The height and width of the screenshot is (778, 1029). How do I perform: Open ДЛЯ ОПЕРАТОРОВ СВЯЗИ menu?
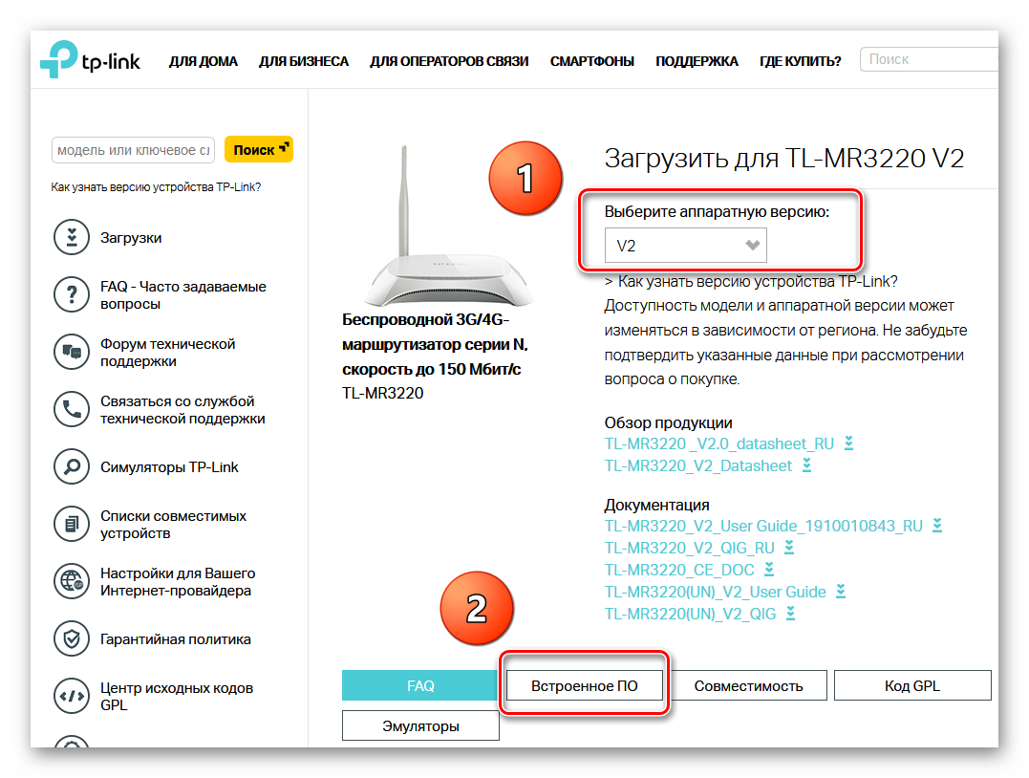449,61
